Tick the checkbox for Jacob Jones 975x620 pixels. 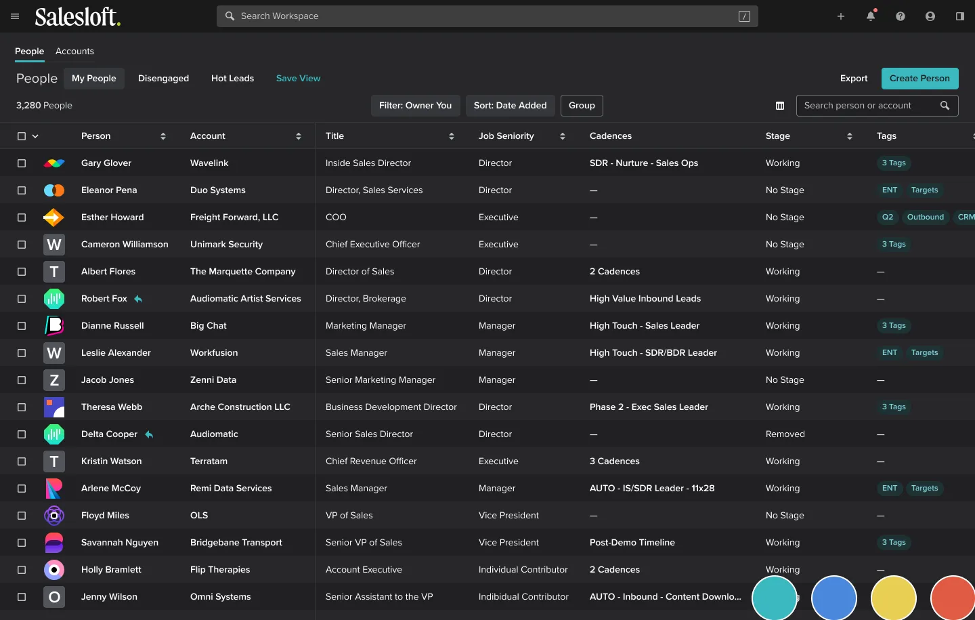point(22,380)
